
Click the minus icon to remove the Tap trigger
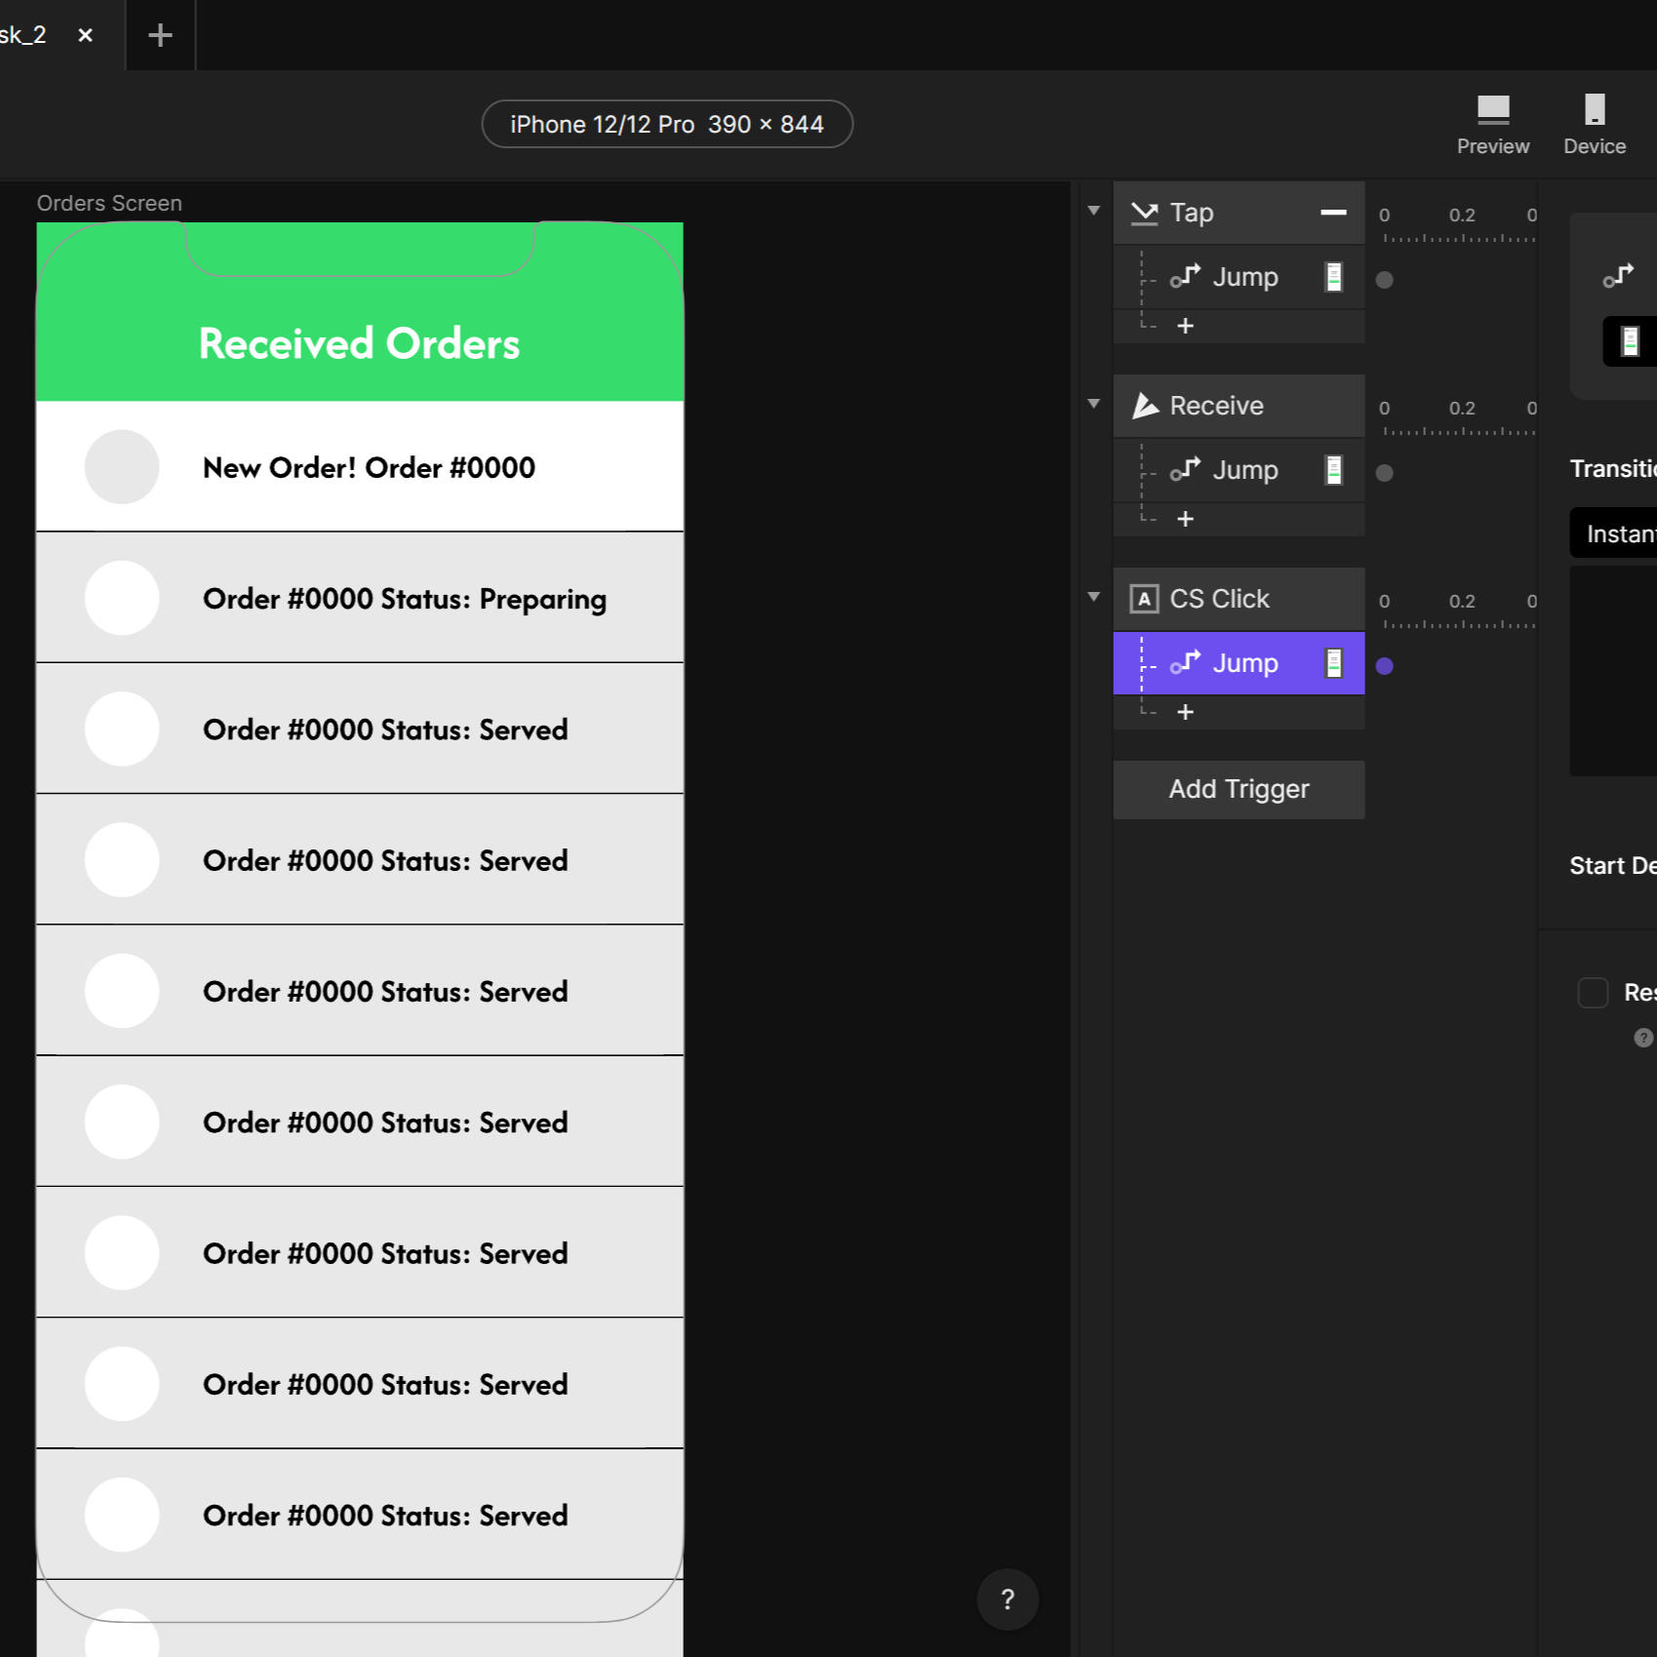pos(1333,213)
